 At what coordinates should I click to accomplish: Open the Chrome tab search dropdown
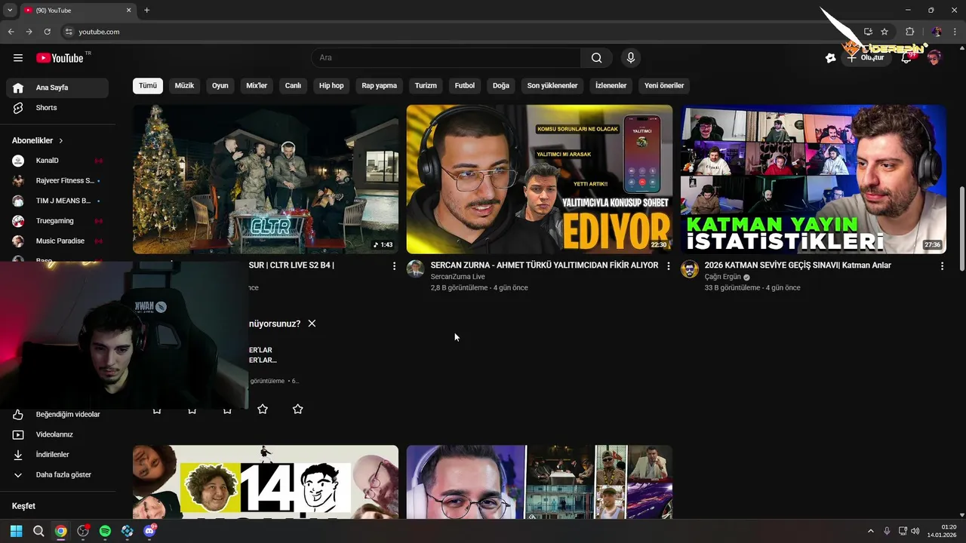pos(10,10)
